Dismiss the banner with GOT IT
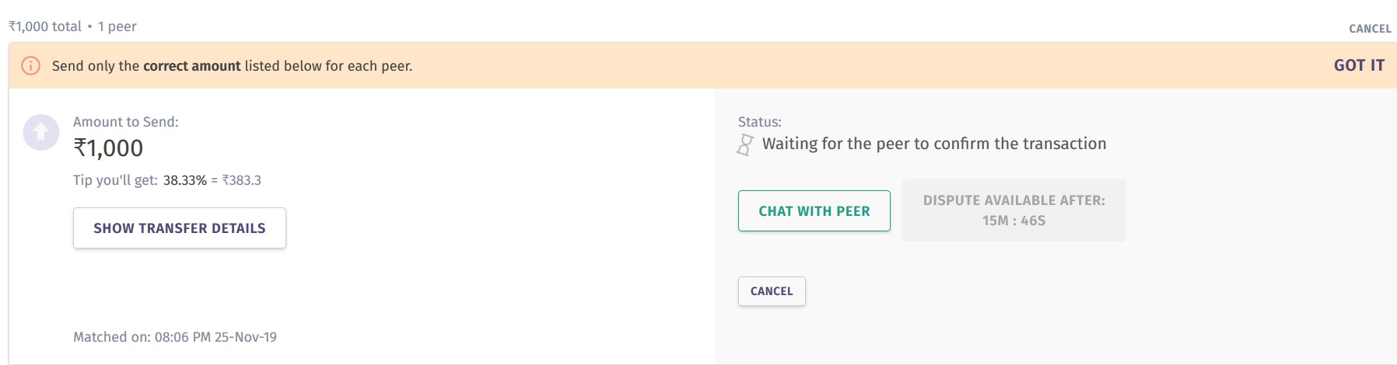The height and width of the screenshot is (365, 1397). (x=1358, y=65)
